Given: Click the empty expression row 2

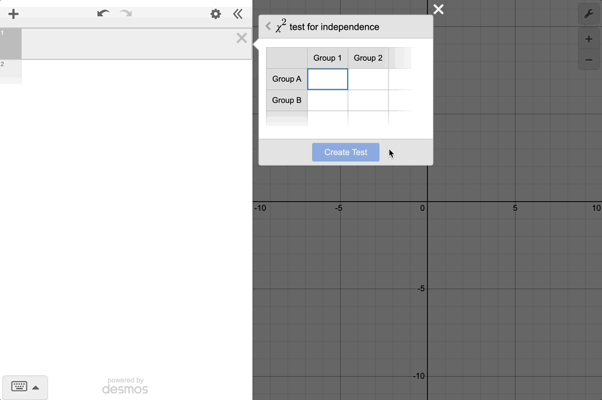Looking at the screenshot, I should (x=134, y=71).
